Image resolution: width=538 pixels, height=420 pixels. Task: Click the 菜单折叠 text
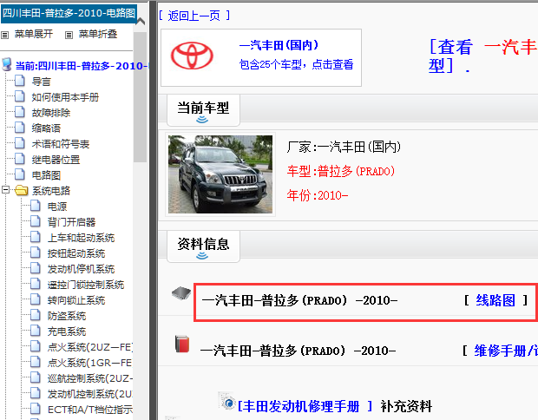[98, 34]
